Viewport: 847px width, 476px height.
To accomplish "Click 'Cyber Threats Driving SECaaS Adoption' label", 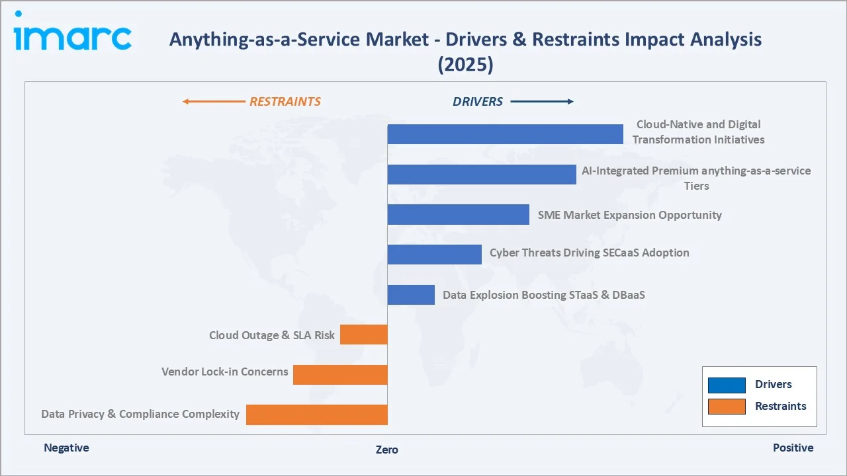I will 589,253.
